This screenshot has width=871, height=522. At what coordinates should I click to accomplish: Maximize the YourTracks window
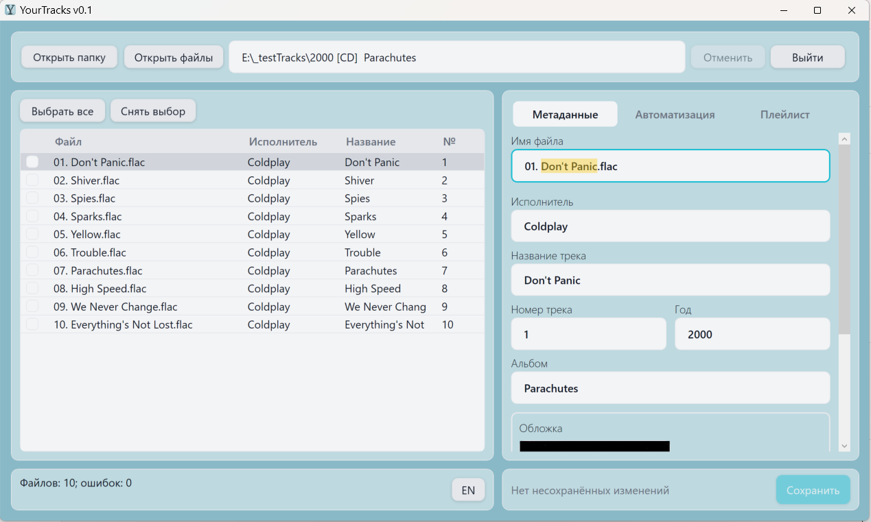click(x=817, y=10)
